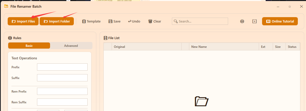Viewport: 306px width, 111px height.
Task: Click the 'Text Operations' heading
Action: pyautogui.click(x=24, y=58)
